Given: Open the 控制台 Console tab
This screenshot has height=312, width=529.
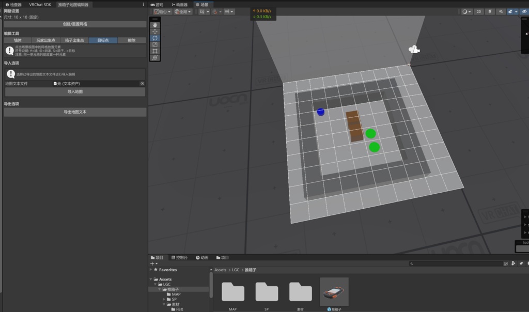Looking at the screenshot, I should coord(179,257).
